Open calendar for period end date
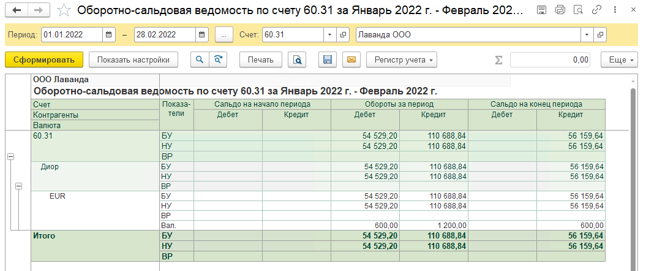Image resolution: width=646 pixels, height=271 pixels. coord(201,35)
